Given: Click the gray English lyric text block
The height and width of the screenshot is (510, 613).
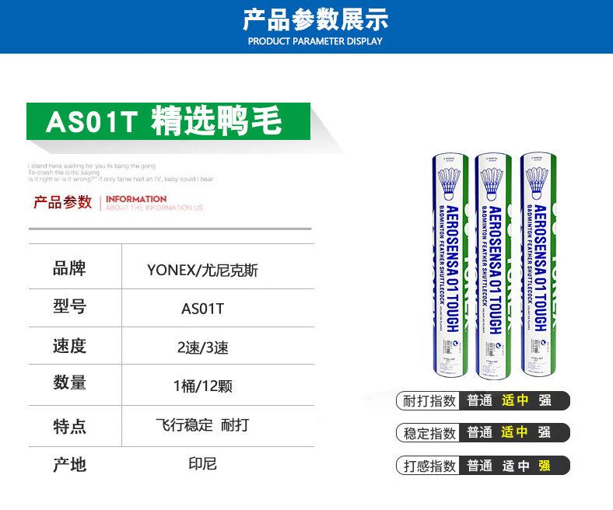Looking at the screenshot, I should click(x=121, y=173).
